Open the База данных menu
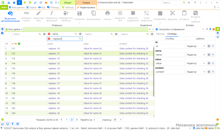 pos(17,7)
